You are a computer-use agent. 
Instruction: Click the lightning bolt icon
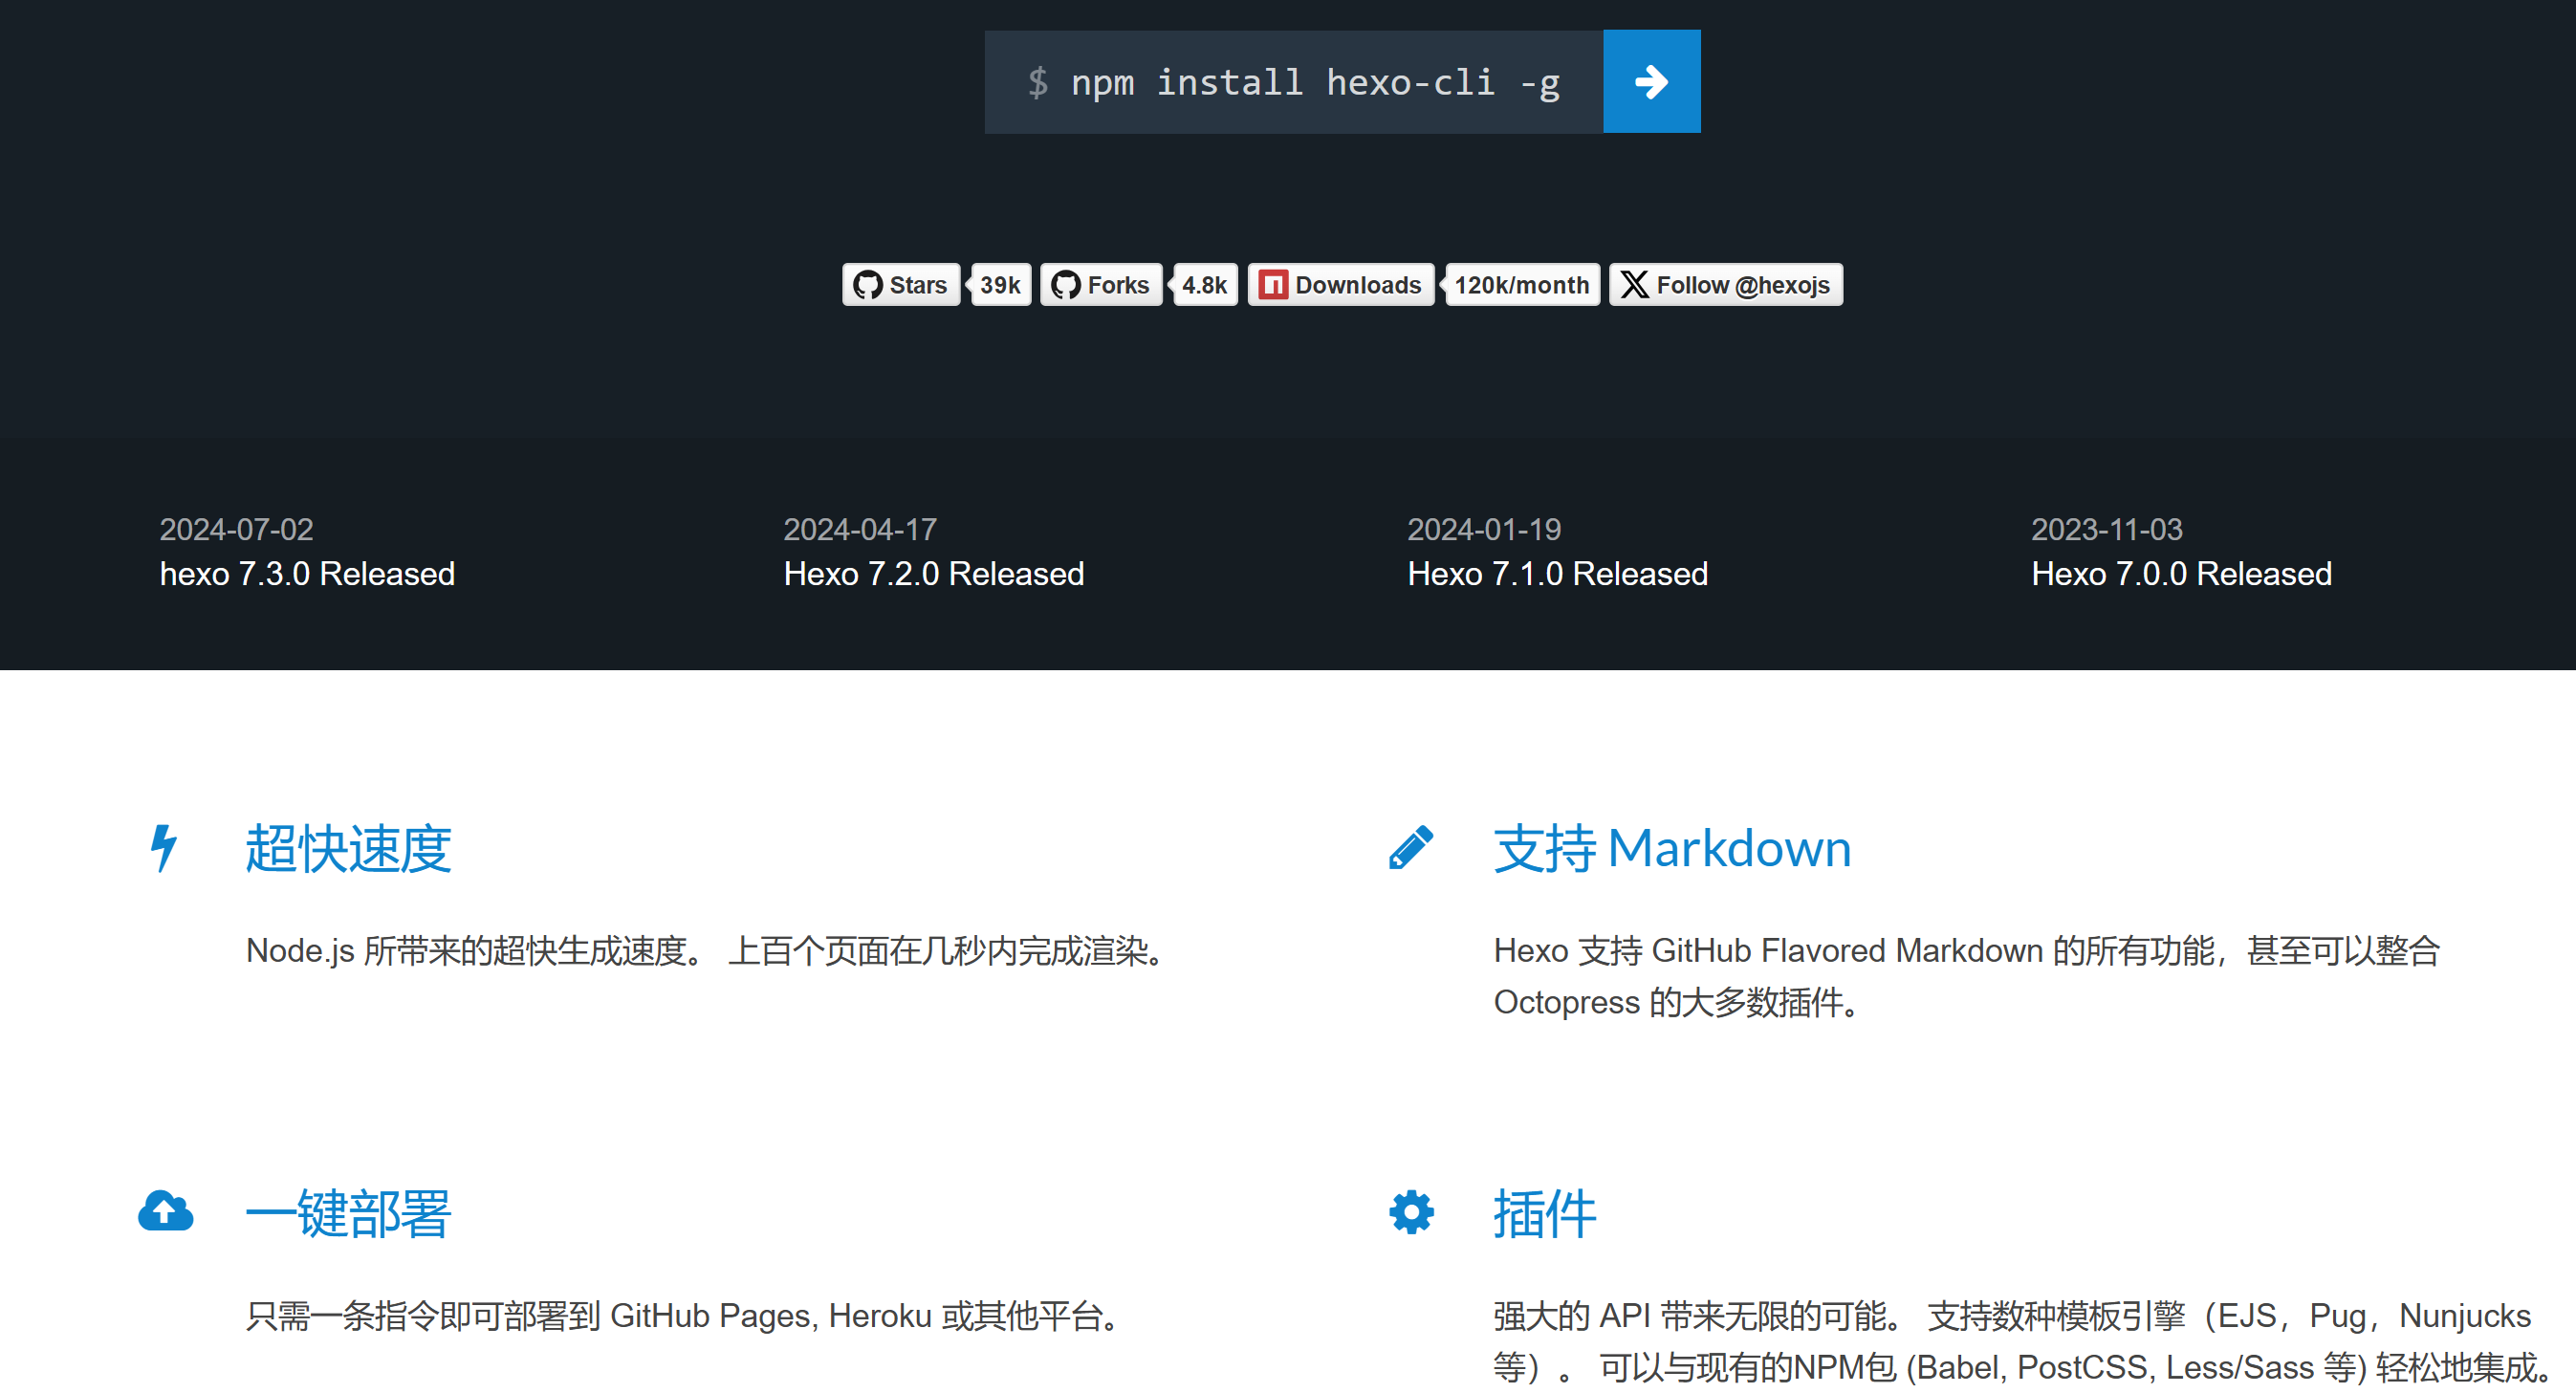coord(164,848)
